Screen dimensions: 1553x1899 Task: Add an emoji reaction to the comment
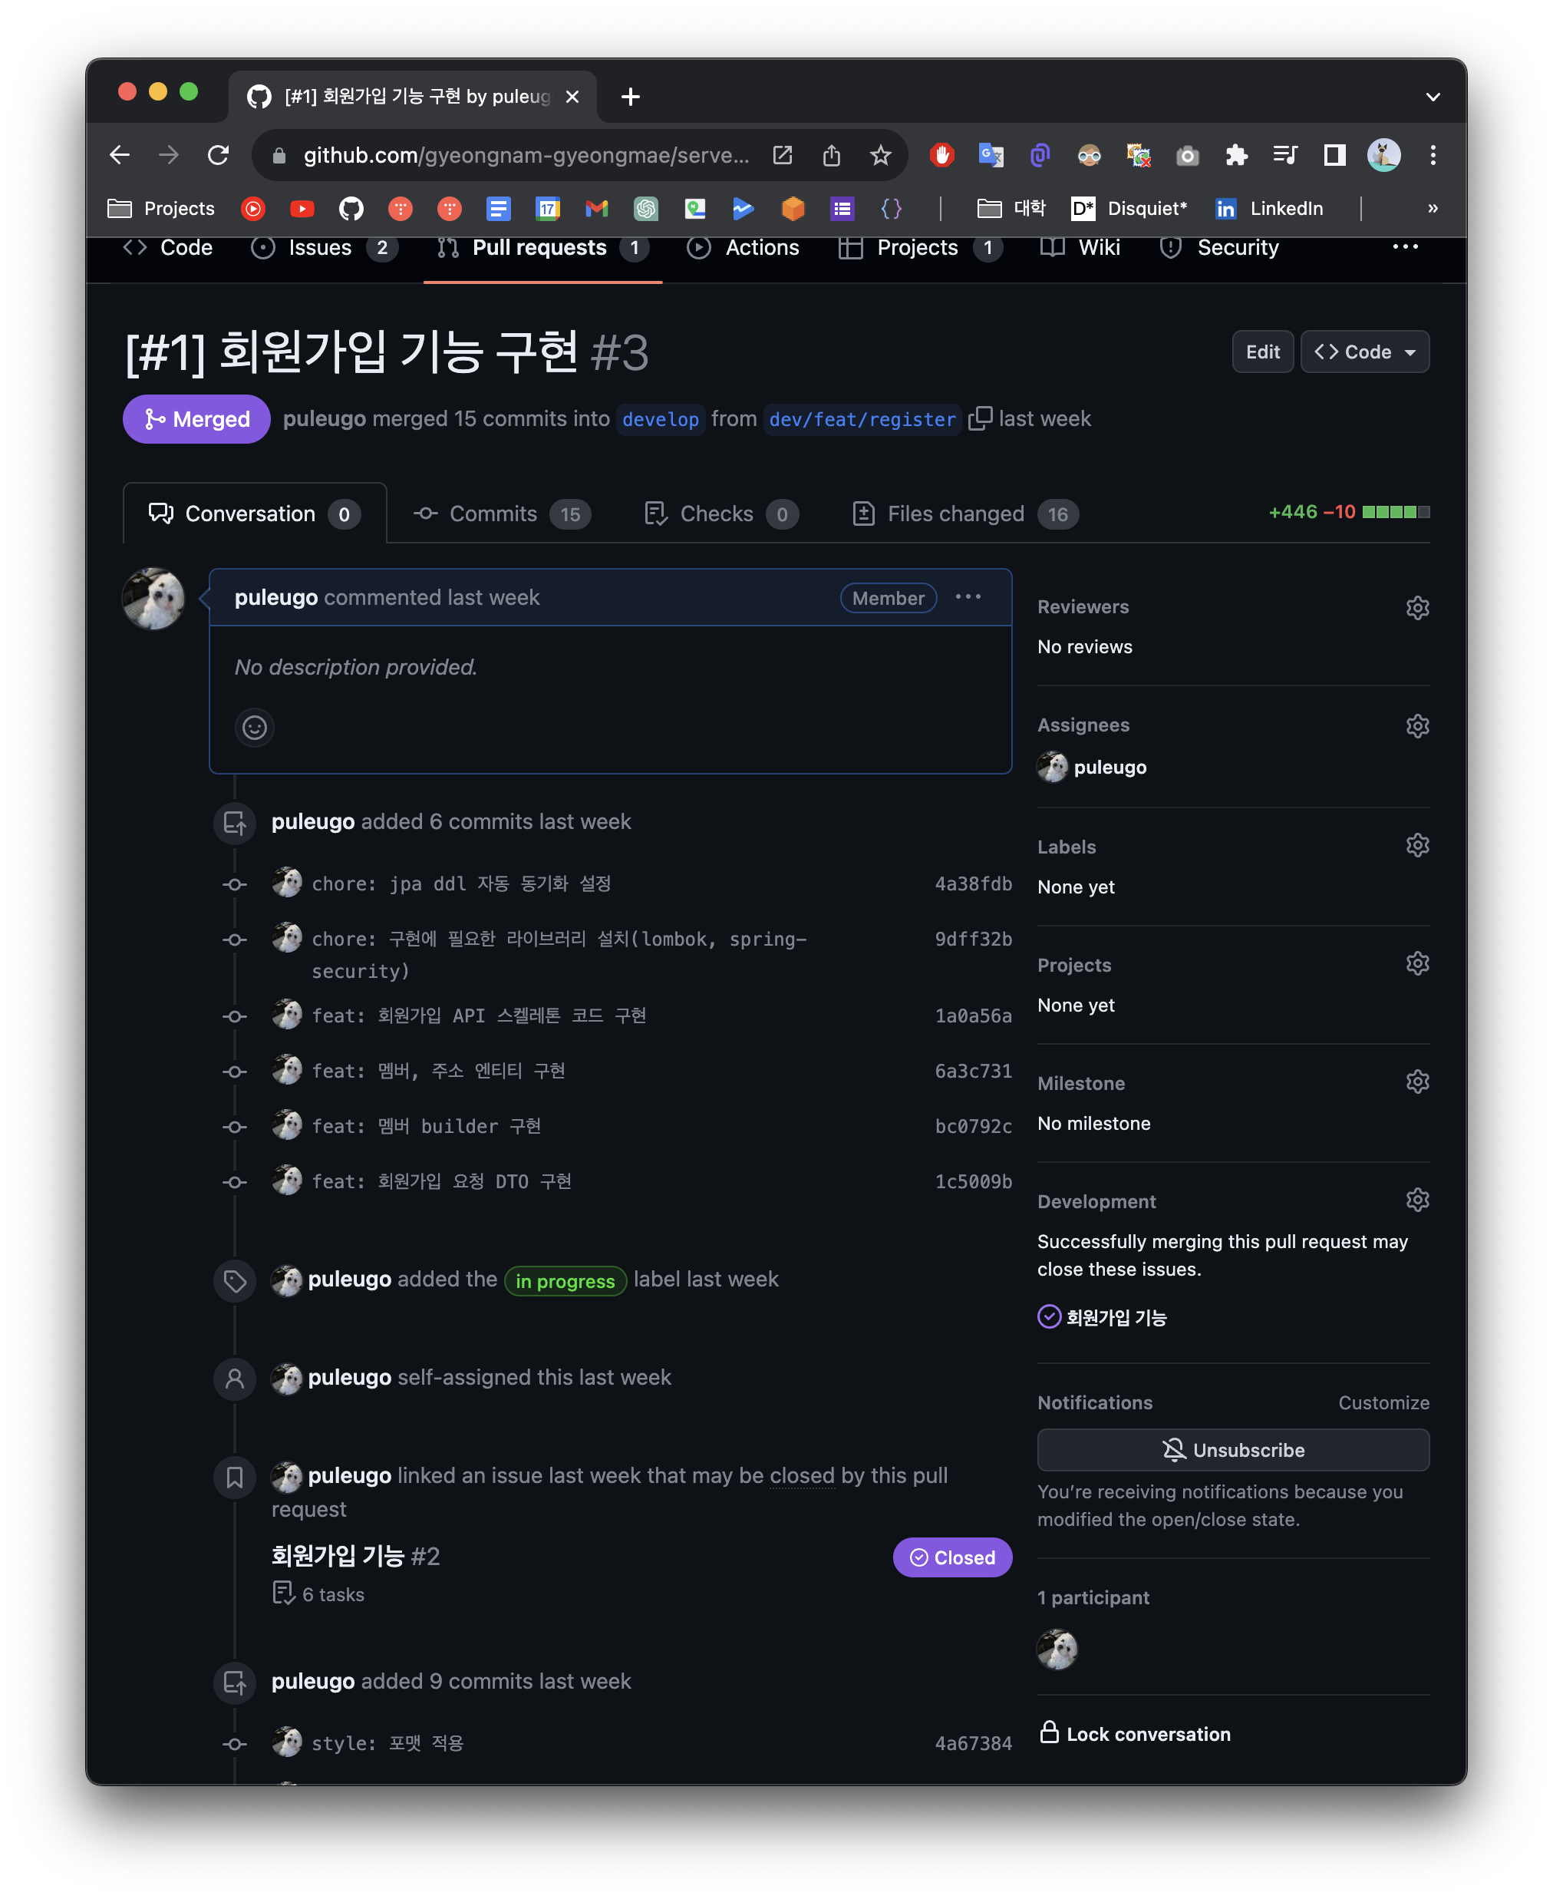(x=254, y=728)
